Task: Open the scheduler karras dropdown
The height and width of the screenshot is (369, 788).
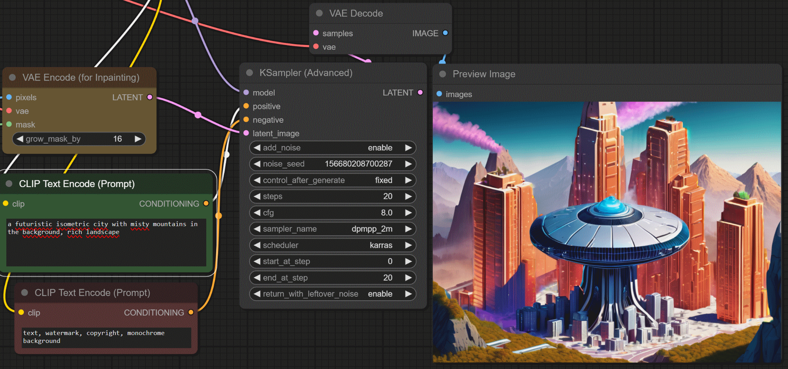Action: [332, 245]
